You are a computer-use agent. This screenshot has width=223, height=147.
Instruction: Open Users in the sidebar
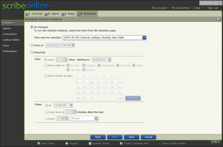click(6, 45)
